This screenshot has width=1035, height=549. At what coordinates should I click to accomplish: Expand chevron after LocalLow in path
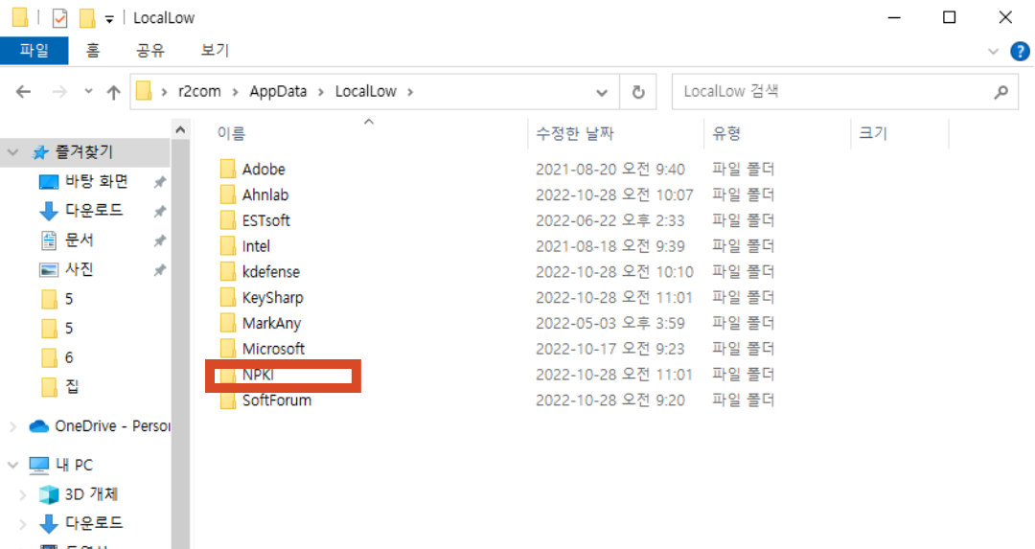(x=410, y=92)
